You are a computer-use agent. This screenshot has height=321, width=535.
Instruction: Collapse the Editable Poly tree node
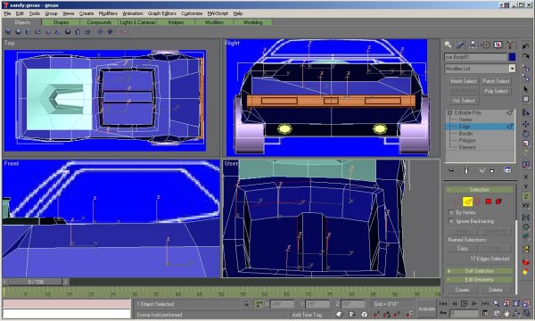click(x=449, y=112)
